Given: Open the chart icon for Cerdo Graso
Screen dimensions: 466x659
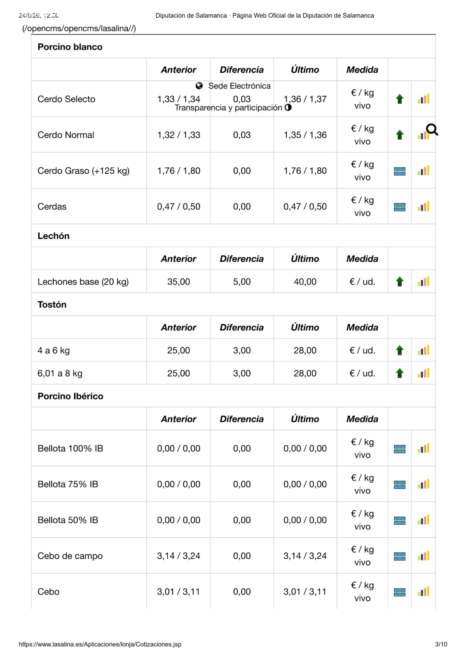Looking at the screenshot, I should click(423, 171).
